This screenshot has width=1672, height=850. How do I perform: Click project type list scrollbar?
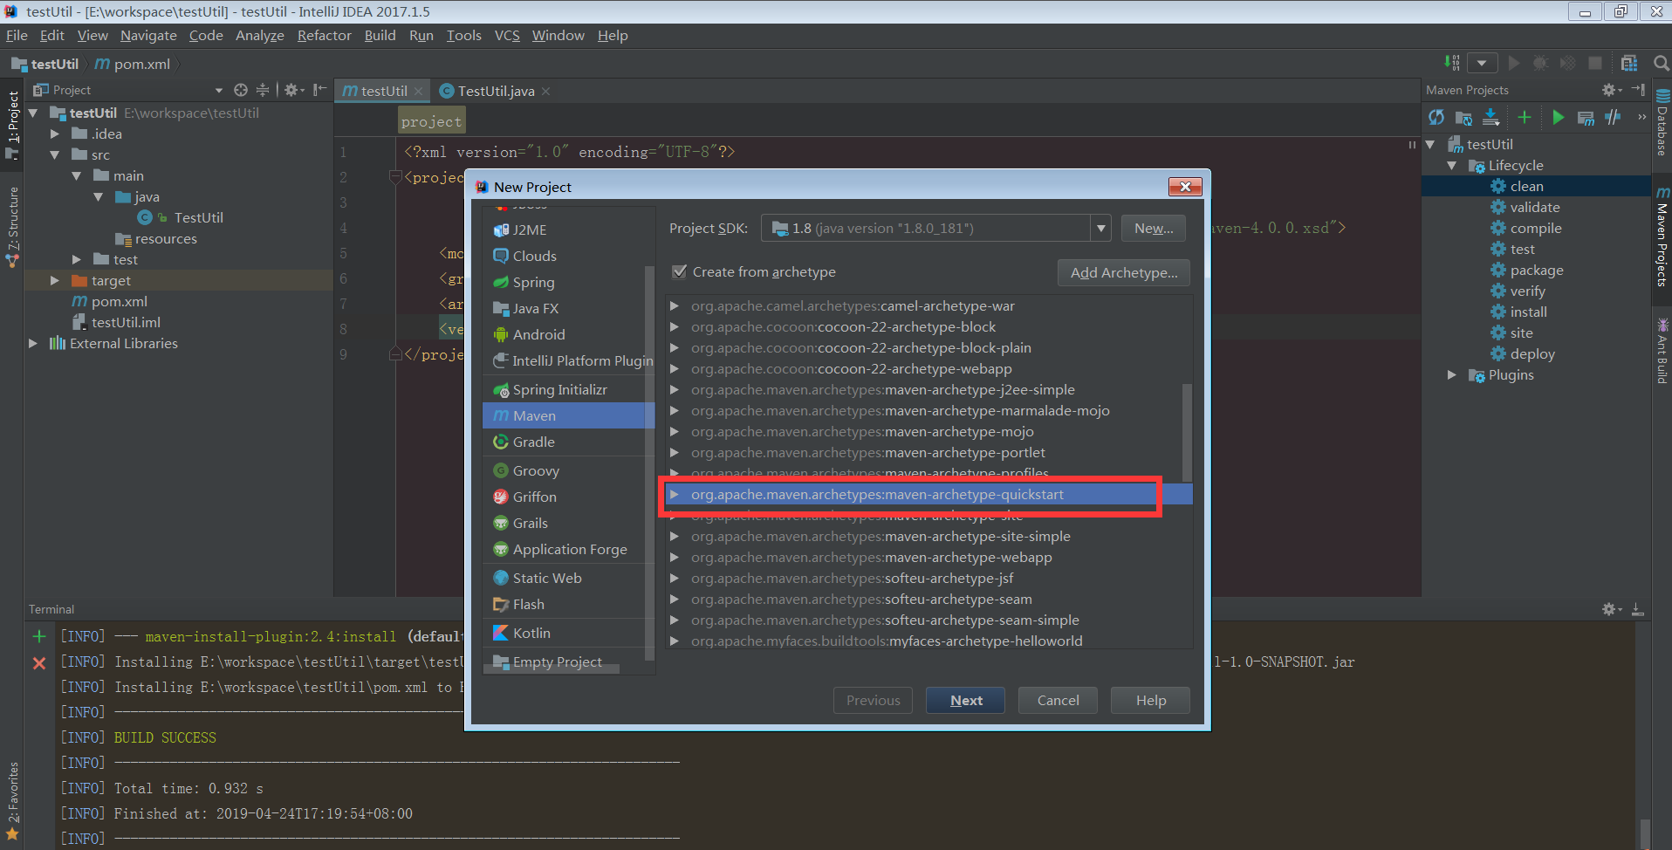click(648, 463)
